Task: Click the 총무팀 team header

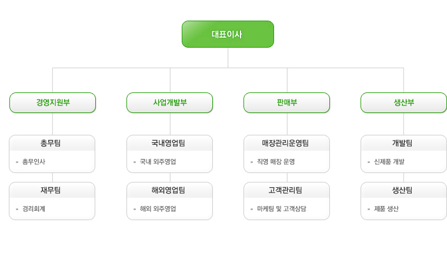Action: pos(52,143)
